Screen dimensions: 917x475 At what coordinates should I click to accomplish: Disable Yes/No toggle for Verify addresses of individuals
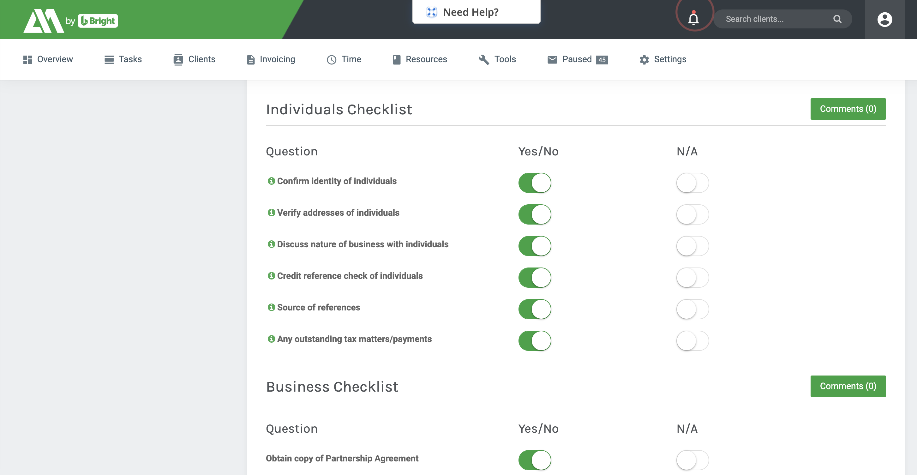coord(535,214)
